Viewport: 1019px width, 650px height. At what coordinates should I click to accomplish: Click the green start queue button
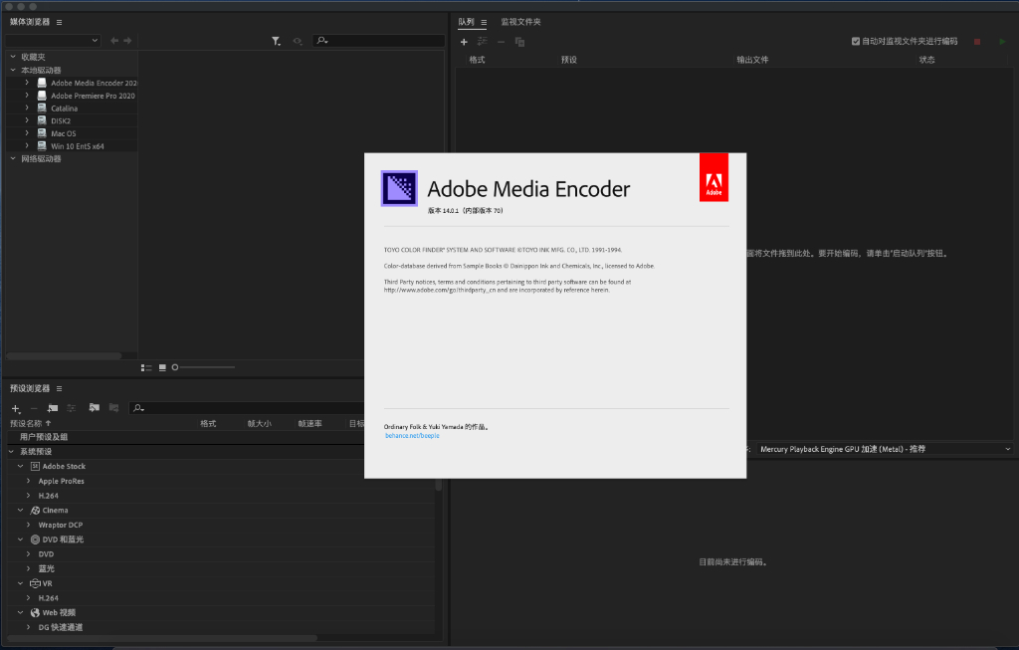click(1002, 42)
